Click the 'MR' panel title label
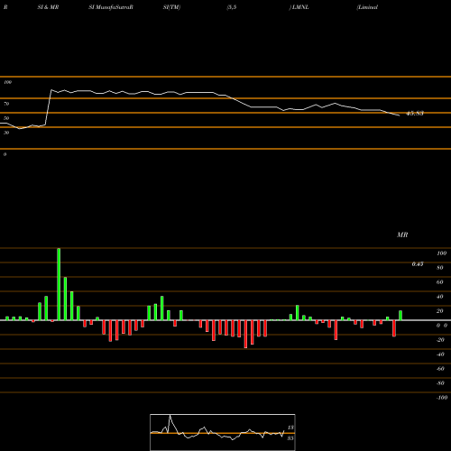 point(402,235)
